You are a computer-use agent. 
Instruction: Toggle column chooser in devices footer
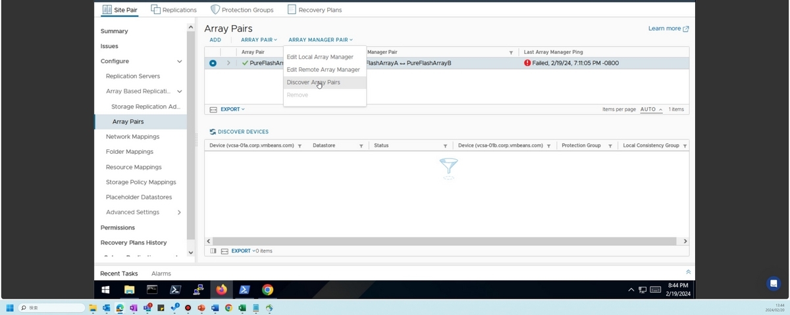(x=213, y=251)
